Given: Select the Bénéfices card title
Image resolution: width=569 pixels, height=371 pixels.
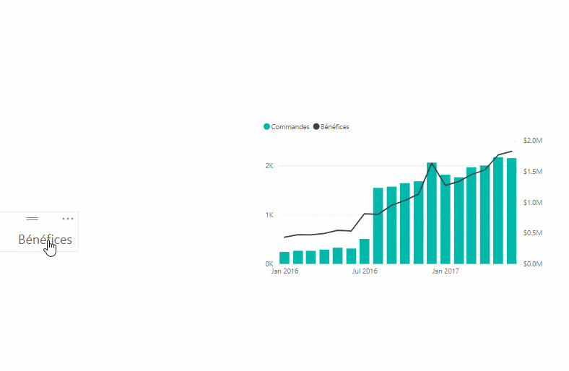Looking at the screenshot, I should pos(45,240).
